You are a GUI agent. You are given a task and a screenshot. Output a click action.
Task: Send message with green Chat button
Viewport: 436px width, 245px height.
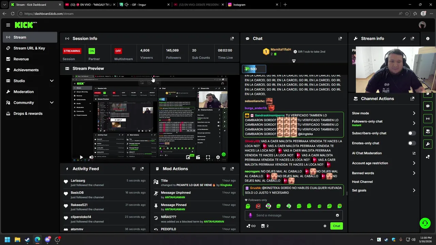pos(337,226)
